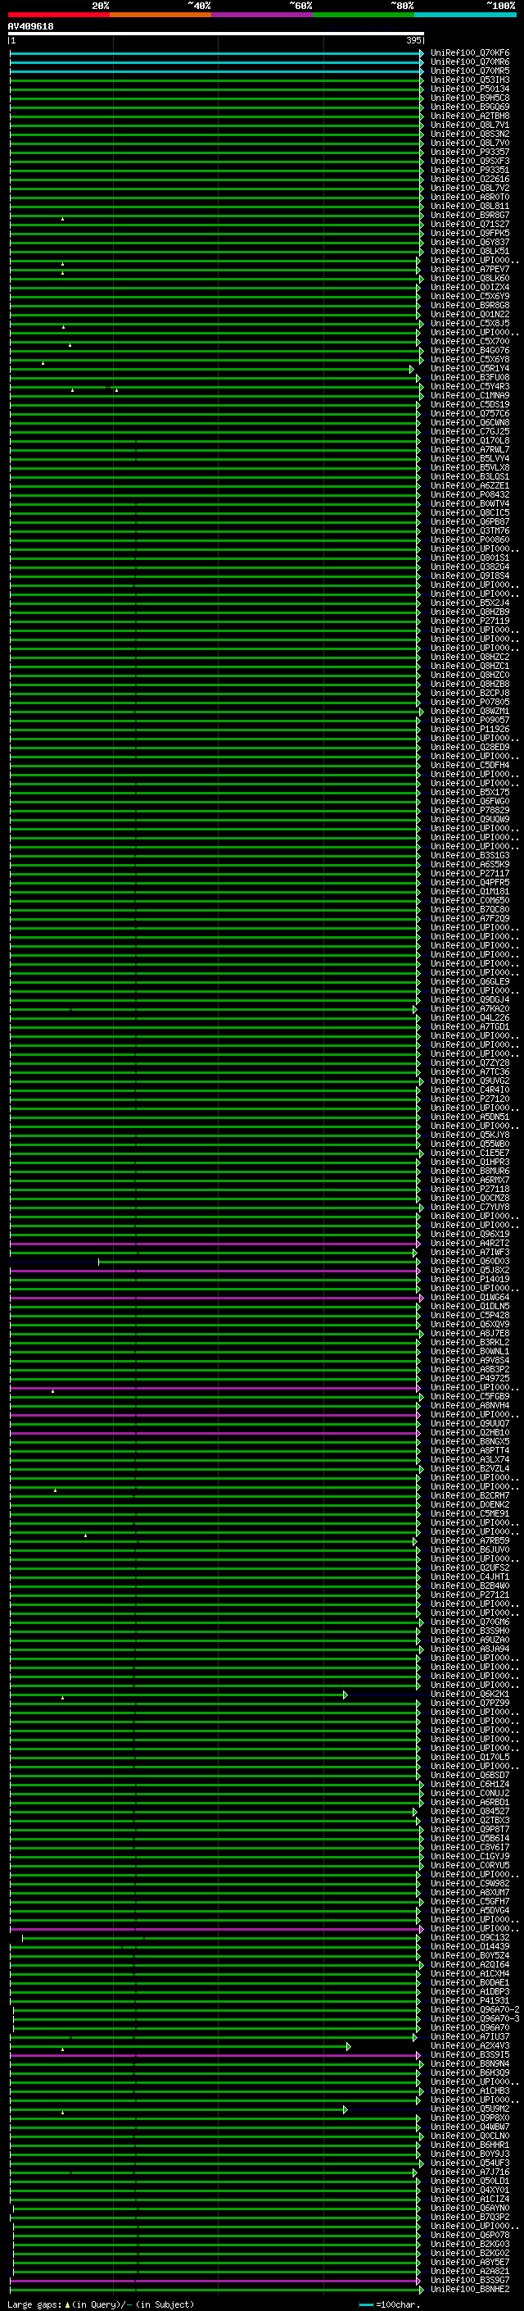
Task: Click the purple alignment bar for UniRef100_Q5J8X2
Action: pos(214,1271)
